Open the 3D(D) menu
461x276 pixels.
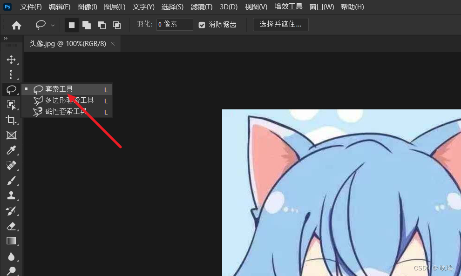(229, 7)
